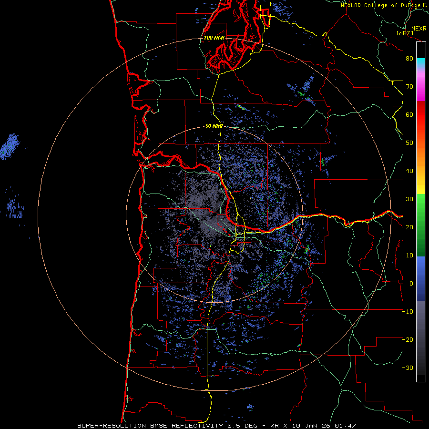Image resolution: width=429 pixels, height=429 pixels.
Task: Click the 50 value on dBZ scale
Action: pos(409,143)
